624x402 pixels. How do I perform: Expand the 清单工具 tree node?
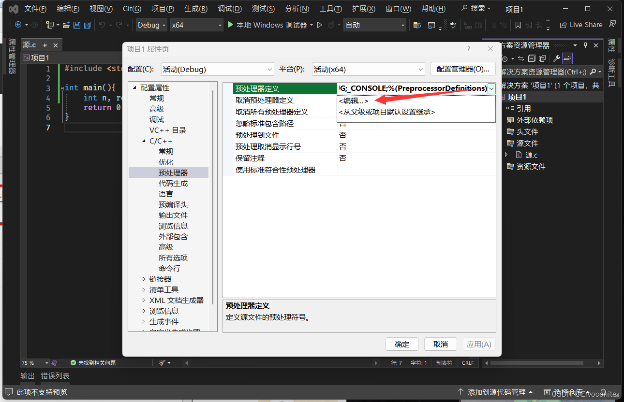click(144, 290)
